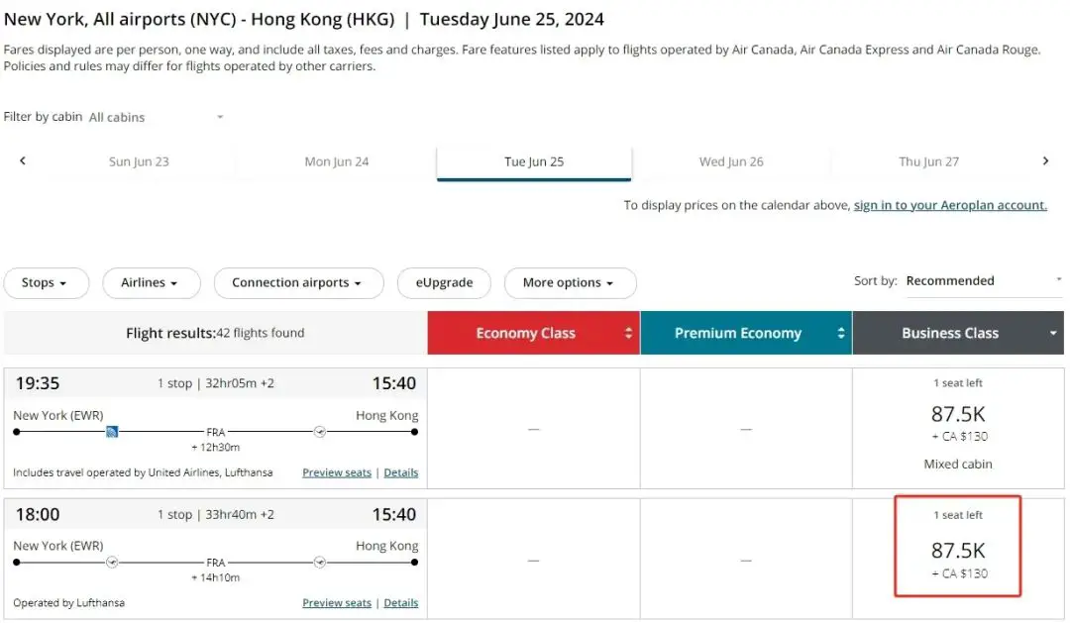
Task: Open the More options menu
Action: [x=570, y=283]
